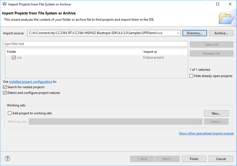Check Add project to working sets
The height and width of the screenshot is (166, 237).
point(10,113)
